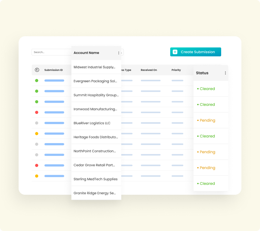The image size is (260, 231).
Task: Click the plus icon inside Create Submission button
Action: 175,52
